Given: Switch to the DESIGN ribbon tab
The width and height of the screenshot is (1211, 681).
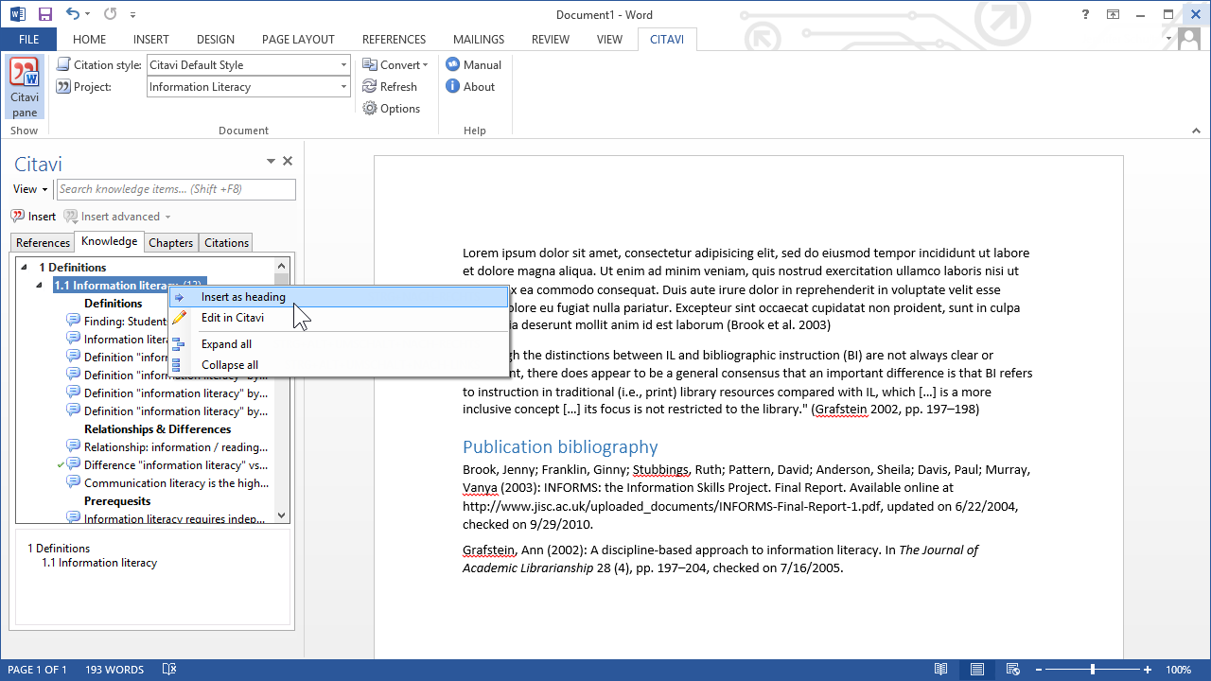Looking at the screenshot, I should (x=216, y=39).
